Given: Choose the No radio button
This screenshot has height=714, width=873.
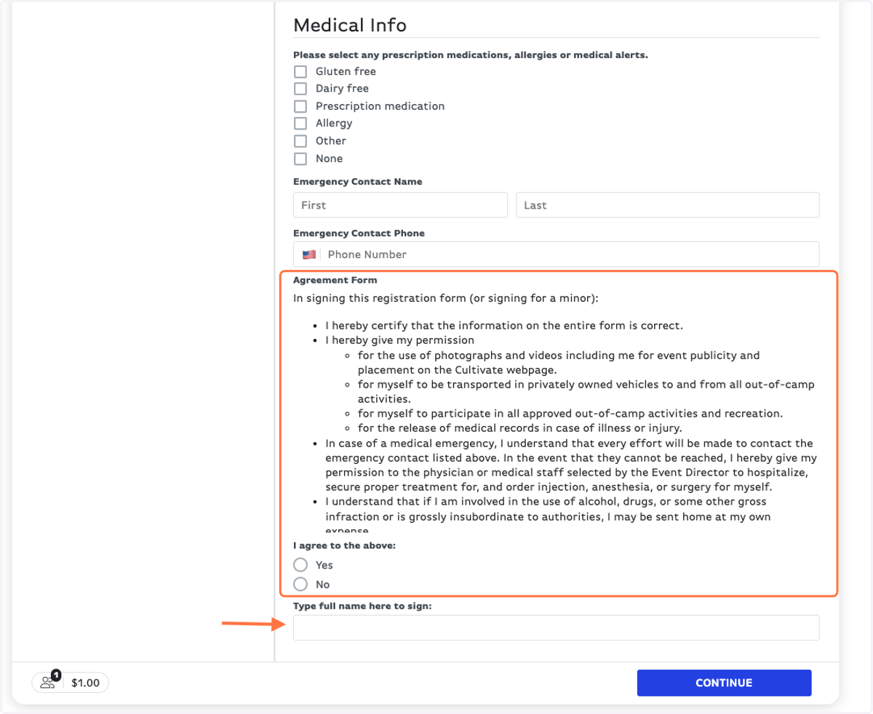Looking at the screenshot, I should tap(300, 584).
